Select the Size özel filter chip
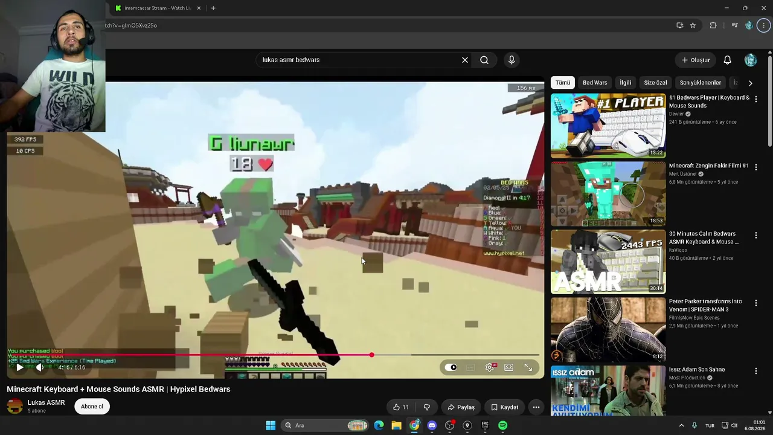This screenshot has height=435, width=773. (655, 83)
